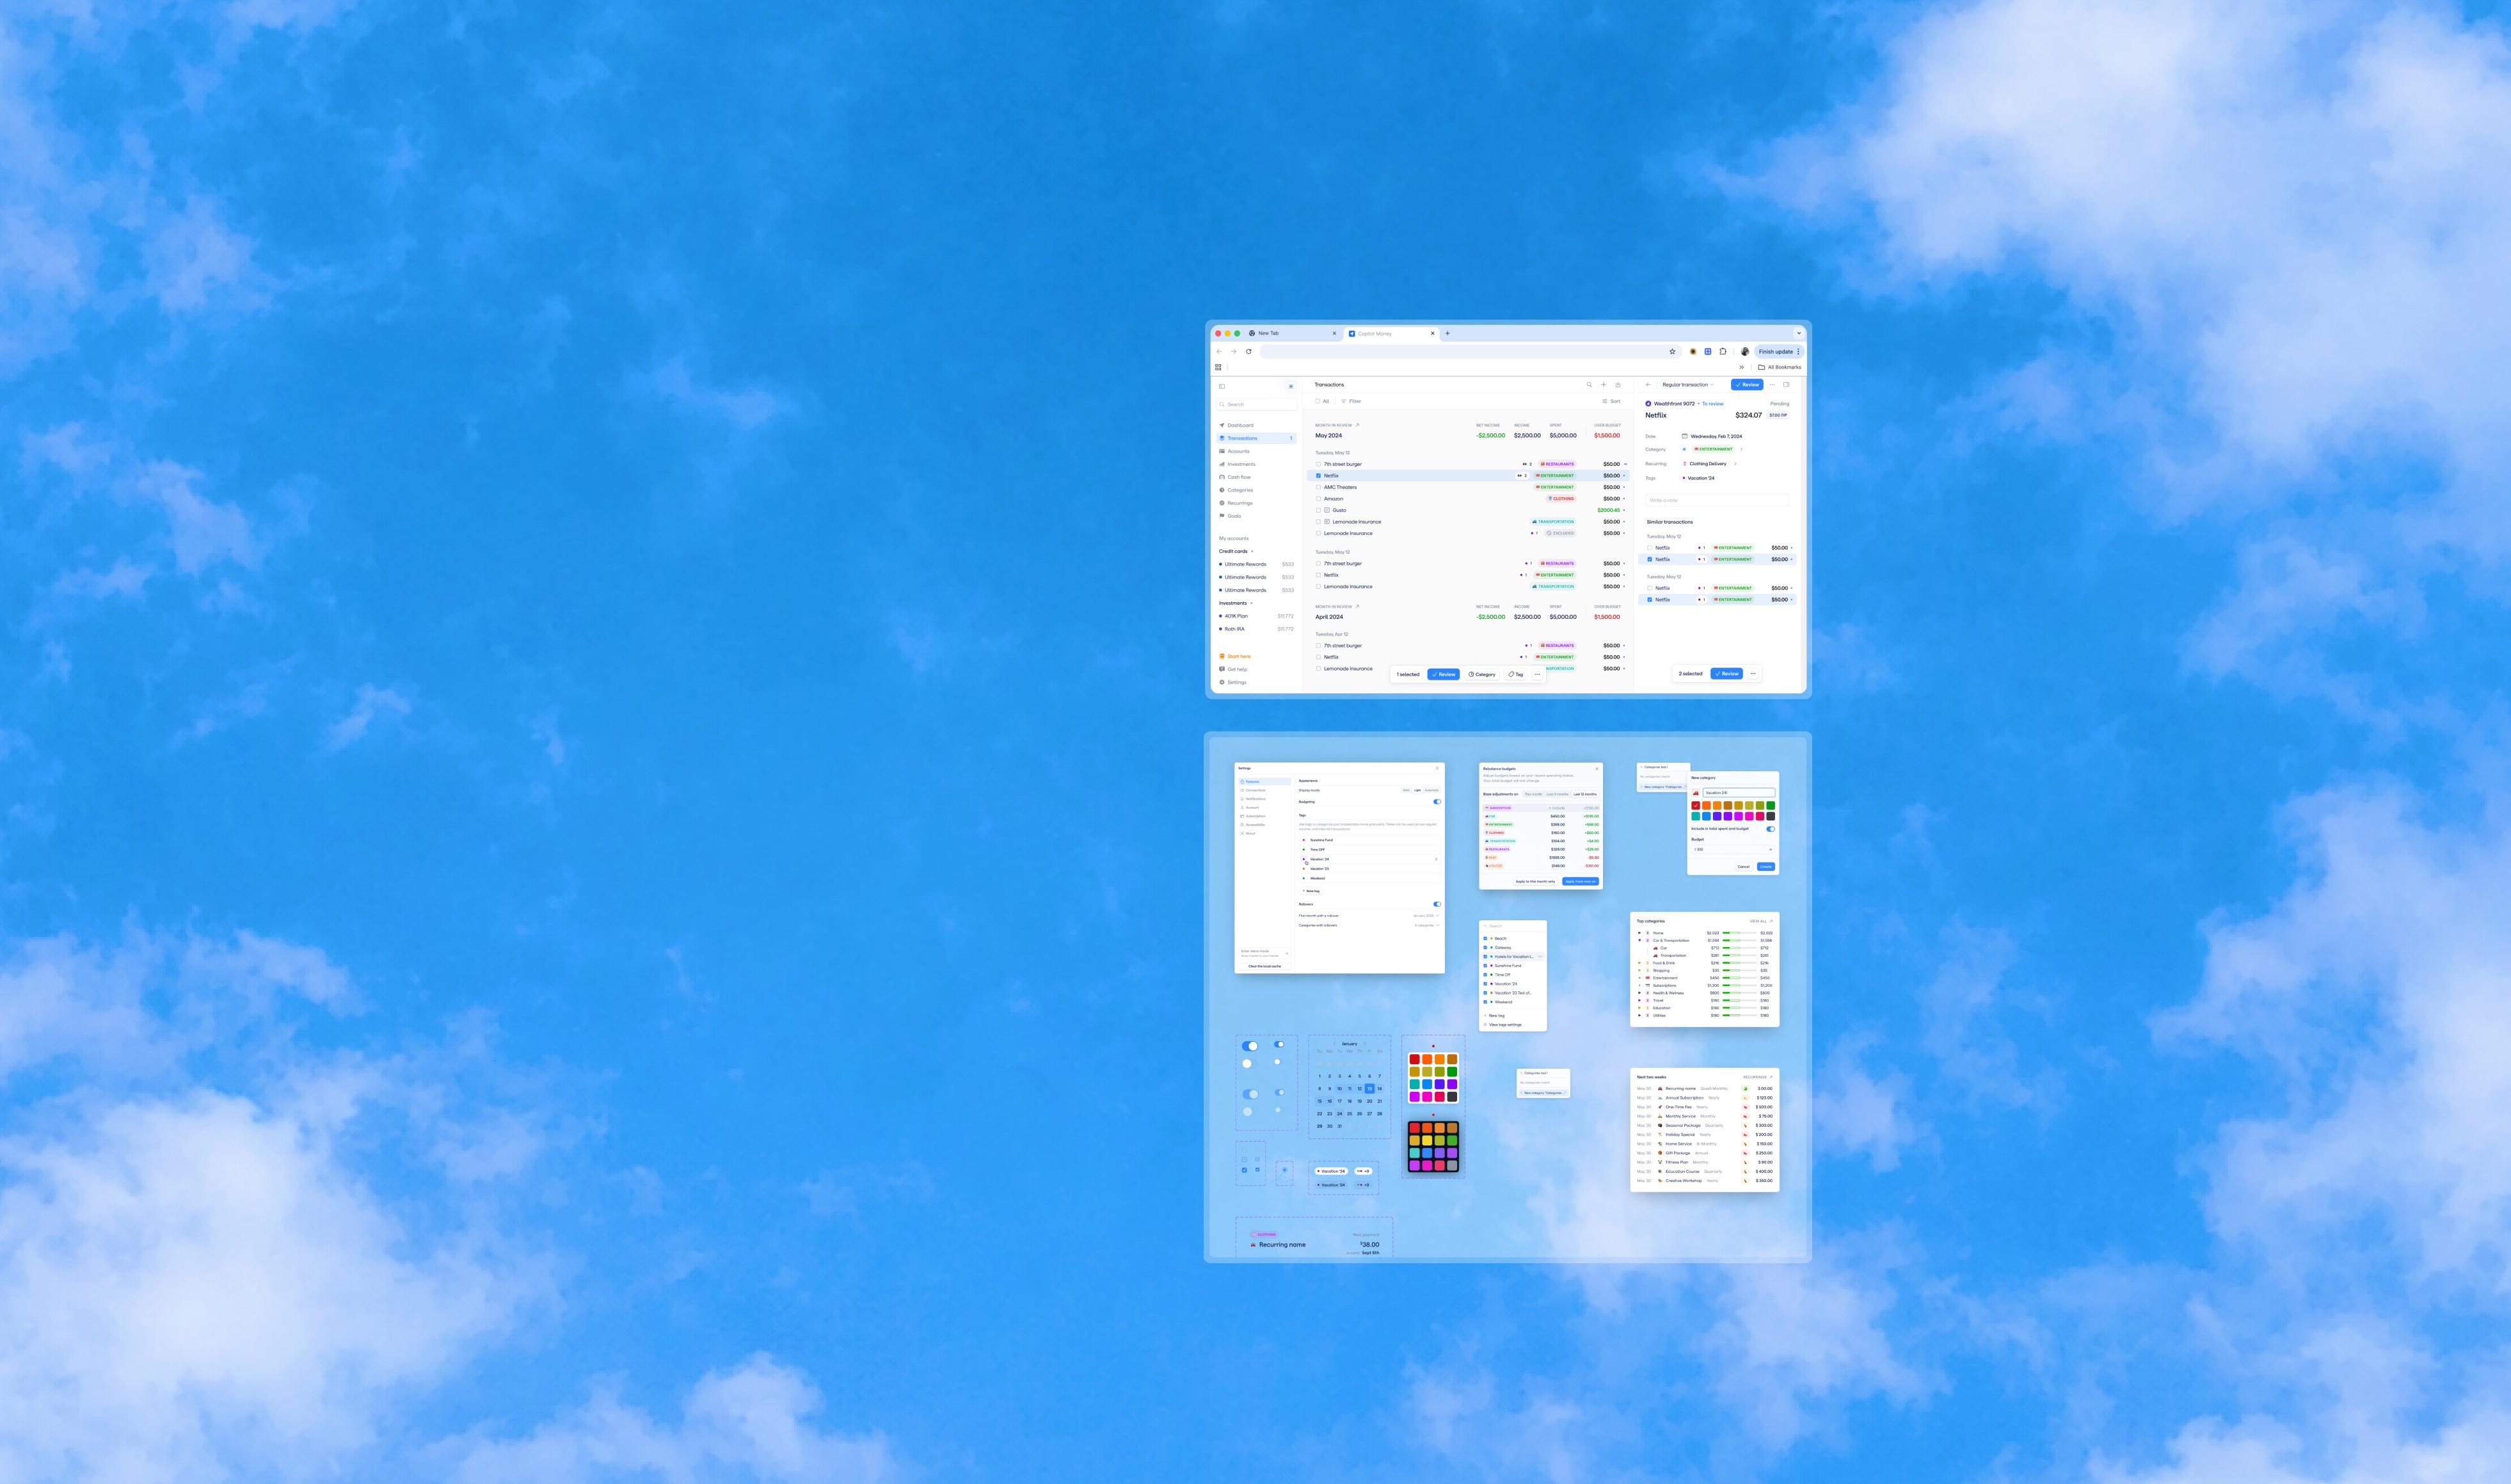Click the search icon in Transactions header
Viewport: 2511px width, 1484px height.
coord(1588,385)
